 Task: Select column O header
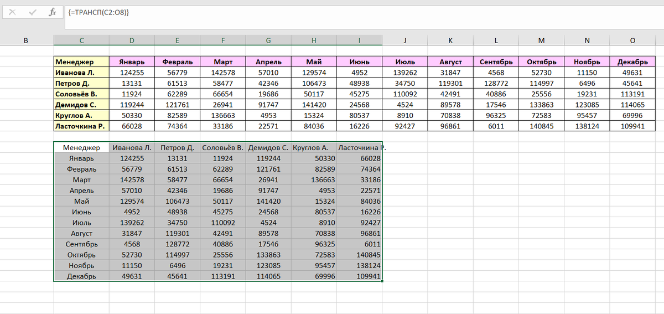click(632, 40)
